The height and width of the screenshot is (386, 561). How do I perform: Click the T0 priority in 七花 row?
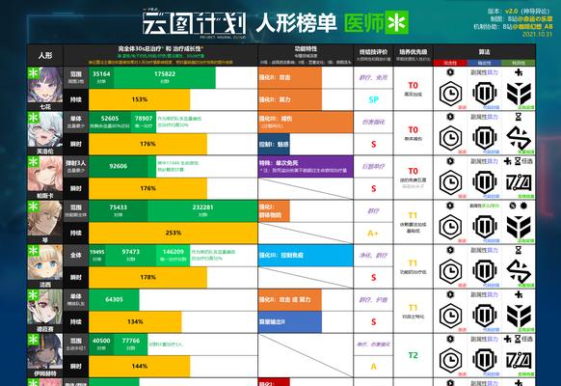(x=413, y=85)
